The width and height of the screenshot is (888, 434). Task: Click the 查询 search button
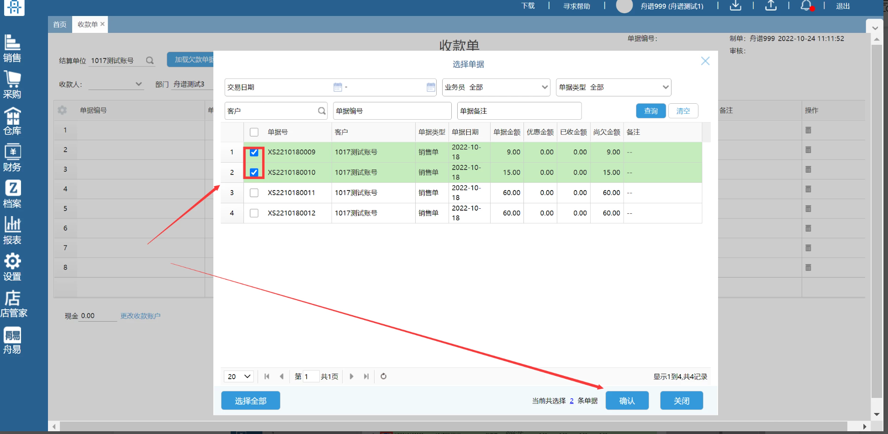[x=650, y=111]
